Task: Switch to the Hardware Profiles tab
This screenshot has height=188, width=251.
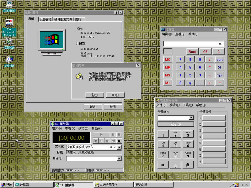Action: pos(63,19)
